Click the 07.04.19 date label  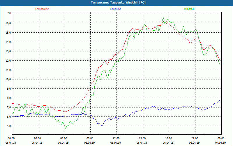point(220,143)
